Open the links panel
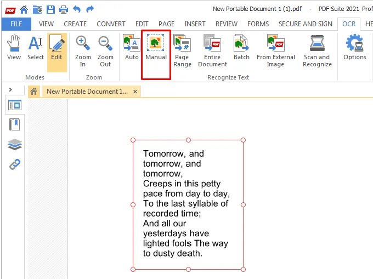The image size is (373, 279). click(15, 164)
